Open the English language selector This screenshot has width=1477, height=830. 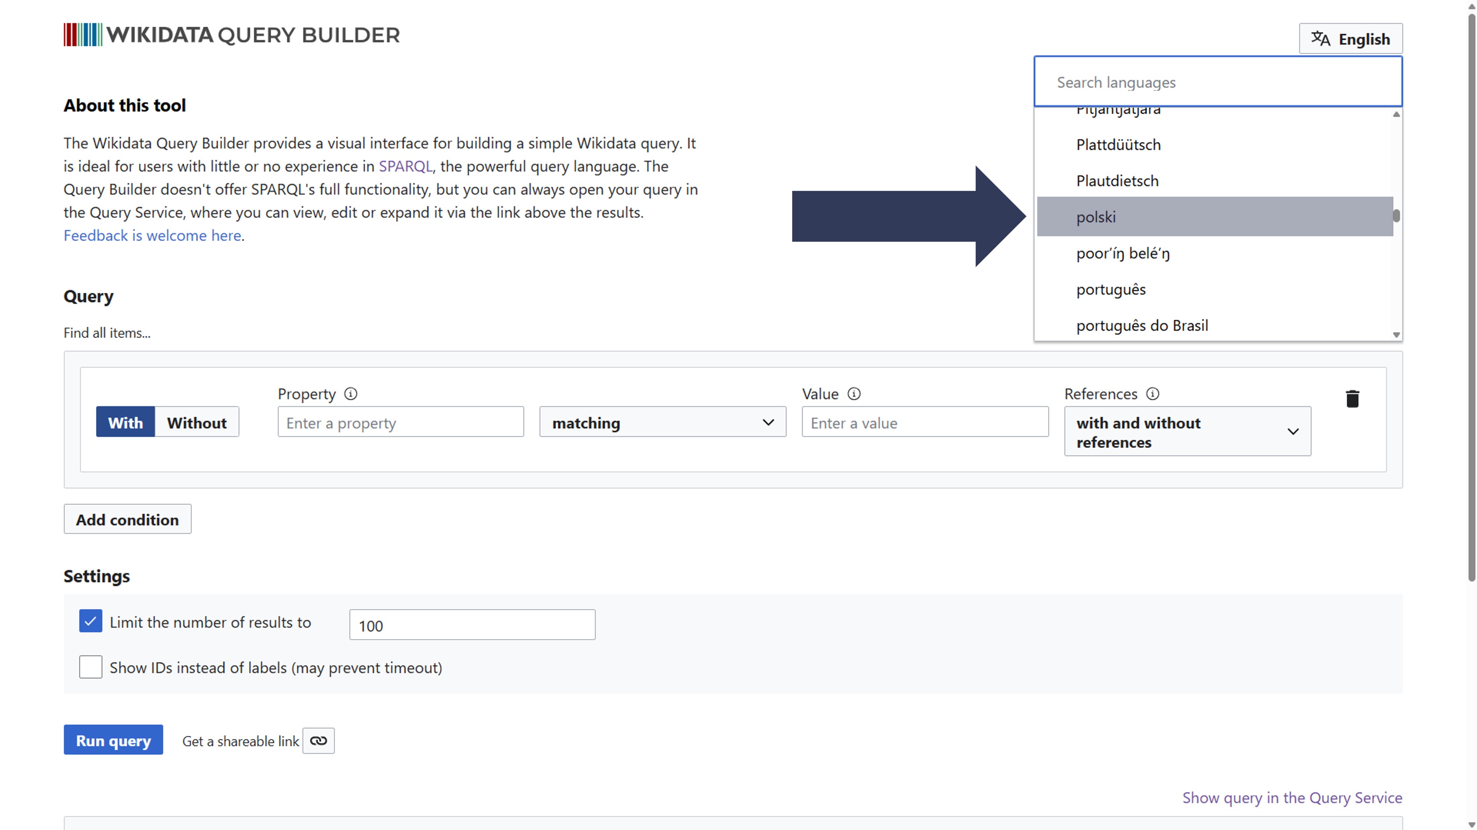click(1350, 39)
